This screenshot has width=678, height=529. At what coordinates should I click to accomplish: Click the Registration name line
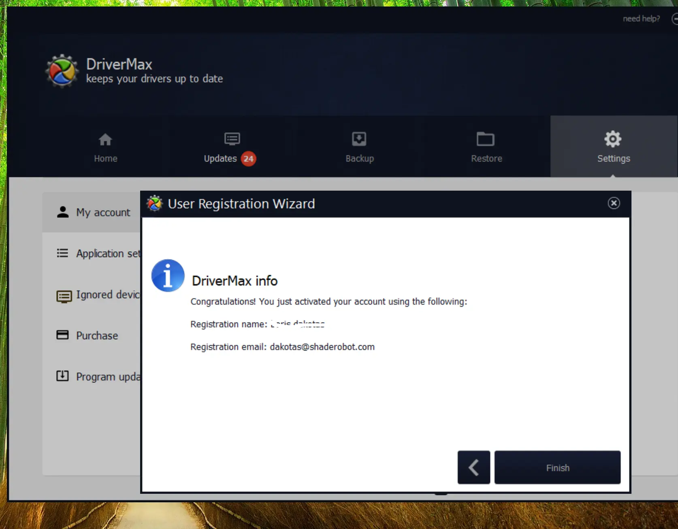pos(258,324)
